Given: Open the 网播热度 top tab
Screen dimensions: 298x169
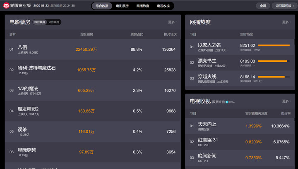Looking at the screenshot, I should point(143,6).
